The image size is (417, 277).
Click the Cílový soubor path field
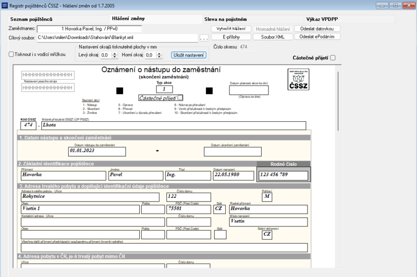pos(118,37)
